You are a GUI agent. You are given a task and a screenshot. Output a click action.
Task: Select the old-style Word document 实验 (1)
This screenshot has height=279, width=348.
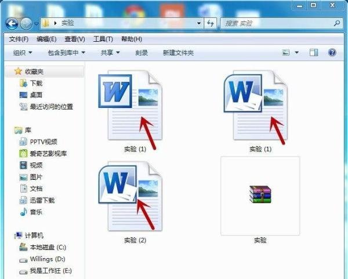(130, 105)
